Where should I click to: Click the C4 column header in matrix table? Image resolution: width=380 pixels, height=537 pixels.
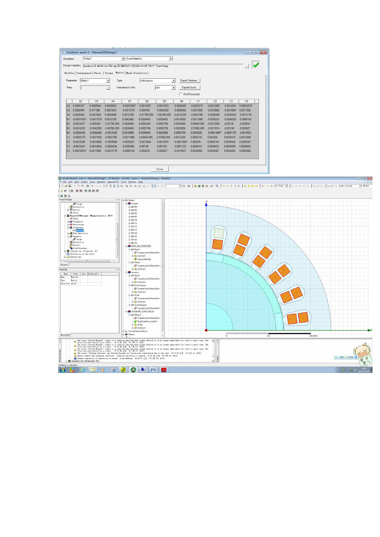coord(247,101)
